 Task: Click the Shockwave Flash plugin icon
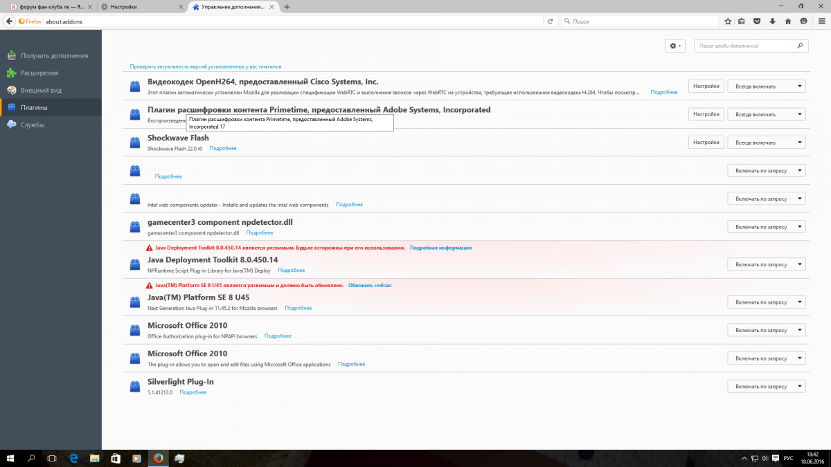click(x=135, y=142)
